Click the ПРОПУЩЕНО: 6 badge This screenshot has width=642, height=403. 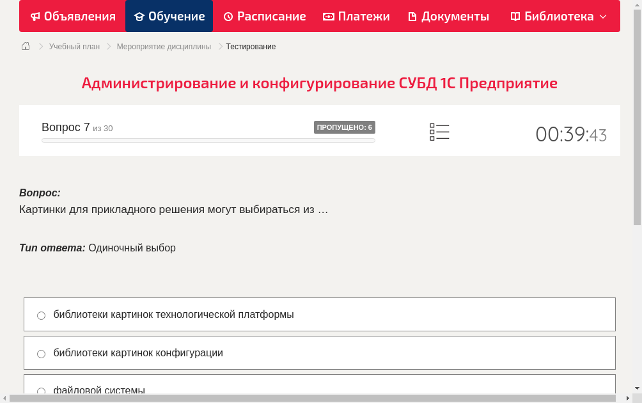(345, 127)
